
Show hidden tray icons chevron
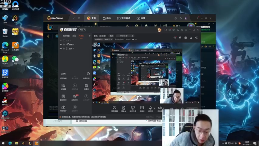coord(223,143)
